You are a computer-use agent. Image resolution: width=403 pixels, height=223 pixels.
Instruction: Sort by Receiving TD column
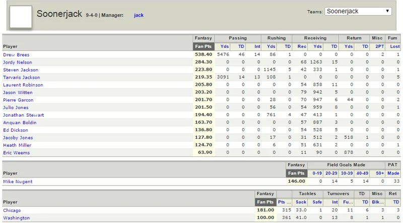click(x=334, y=46)
